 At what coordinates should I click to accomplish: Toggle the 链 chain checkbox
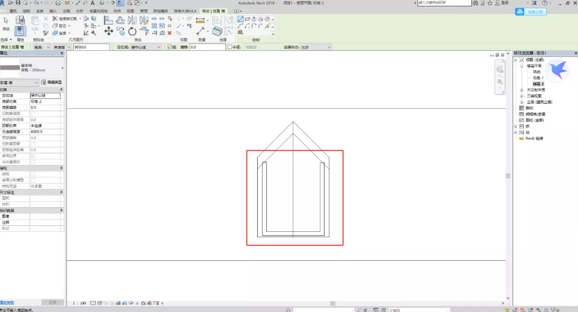tap(170, 47)
